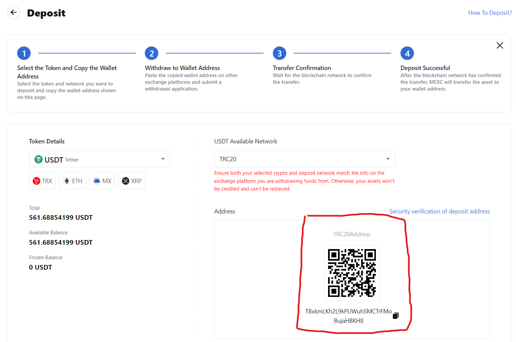Dismiss the deposit steps guide with X
Viewport: 516px width, 342px height.
point(499,45)
